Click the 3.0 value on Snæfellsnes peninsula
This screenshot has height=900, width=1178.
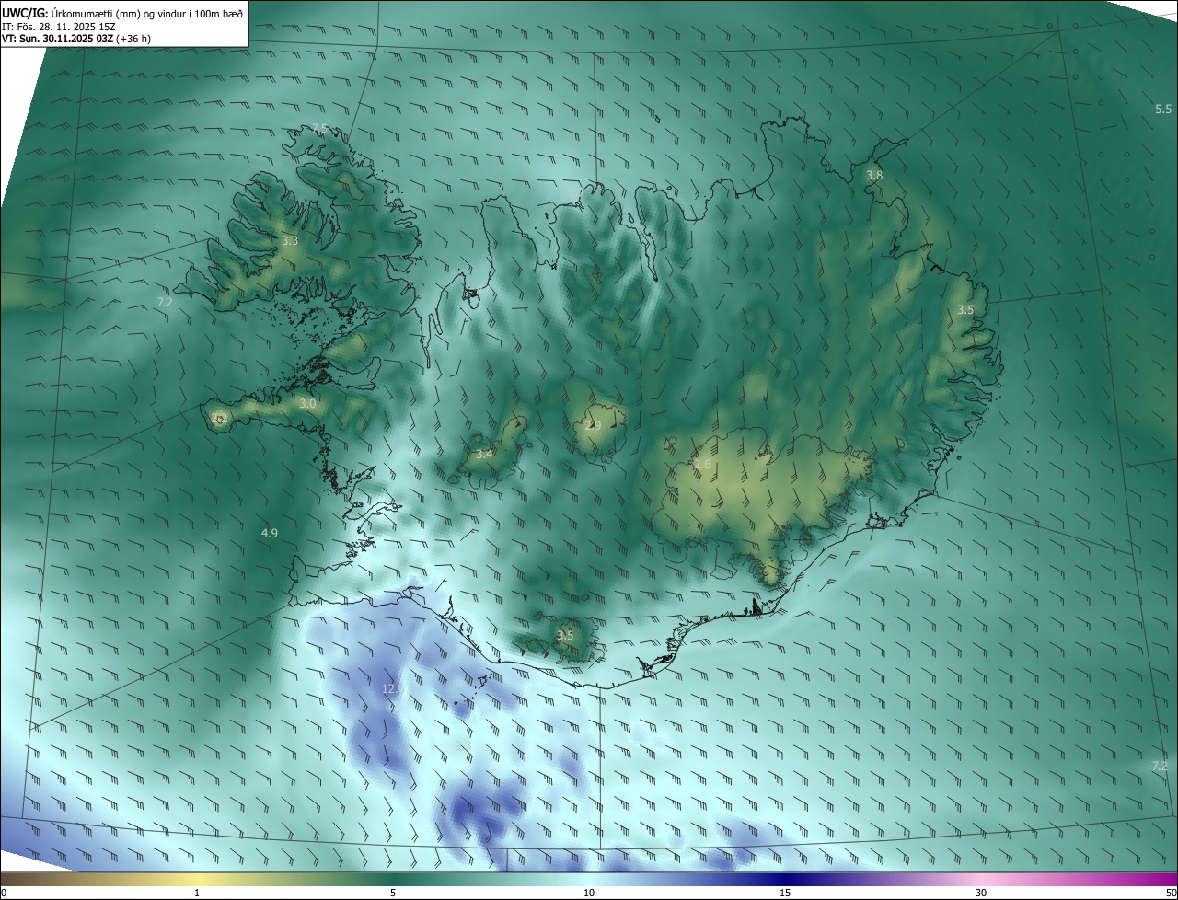307,403
